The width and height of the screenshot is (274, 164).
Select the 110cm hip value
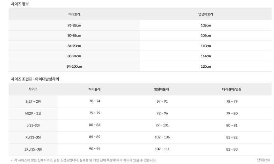point(206,46)
